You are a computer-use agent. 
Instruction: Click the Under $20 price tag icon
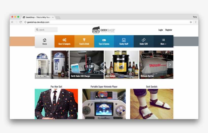click(144, 40)
